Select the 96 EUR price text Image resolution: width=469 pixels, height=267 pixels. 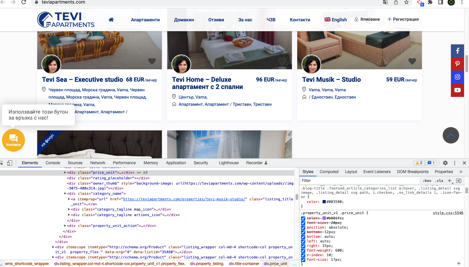265,79
